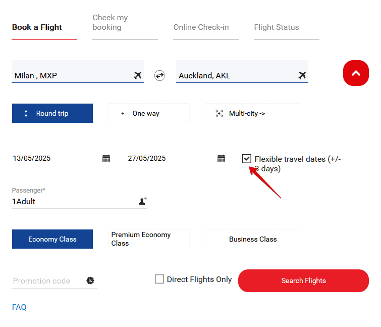Open the Passenger selector showing 1Adult
Image resolution: width=381 pixels, height=327 pixels.
coord(73,201)
